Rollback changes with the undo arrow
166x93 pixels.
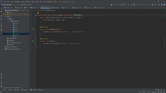[155, 5]
